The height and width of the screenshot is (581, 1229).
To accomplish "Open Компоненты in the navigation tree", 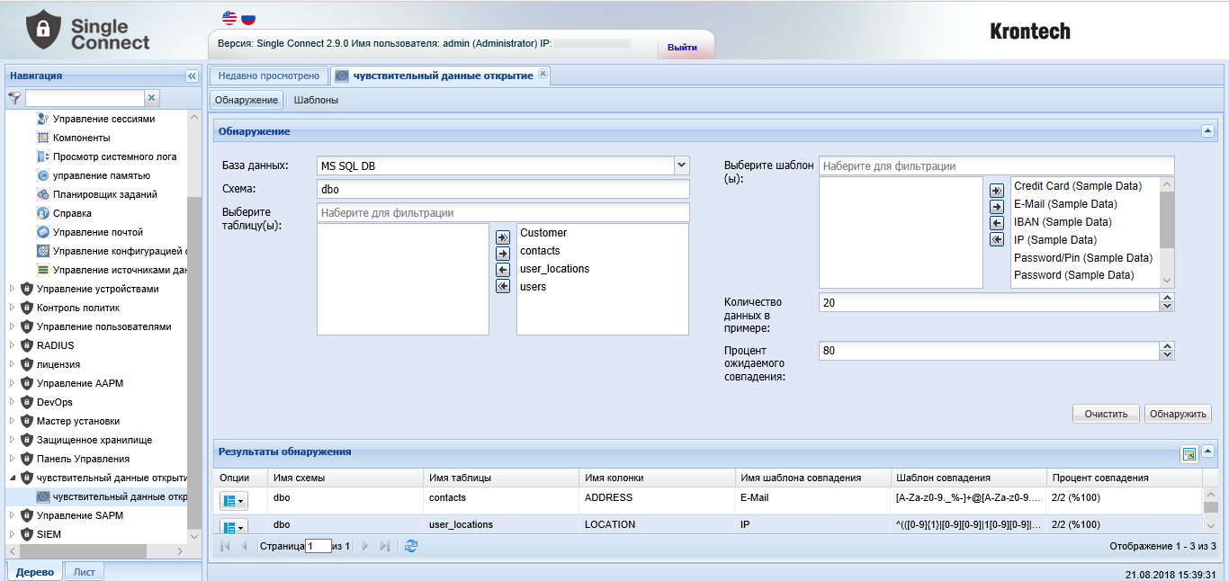I will tap(81, 138).
